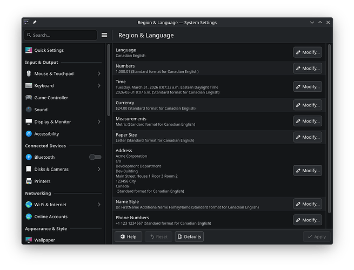
Task: Open the hamburger menu beside search
Action: tap(104, 35)
